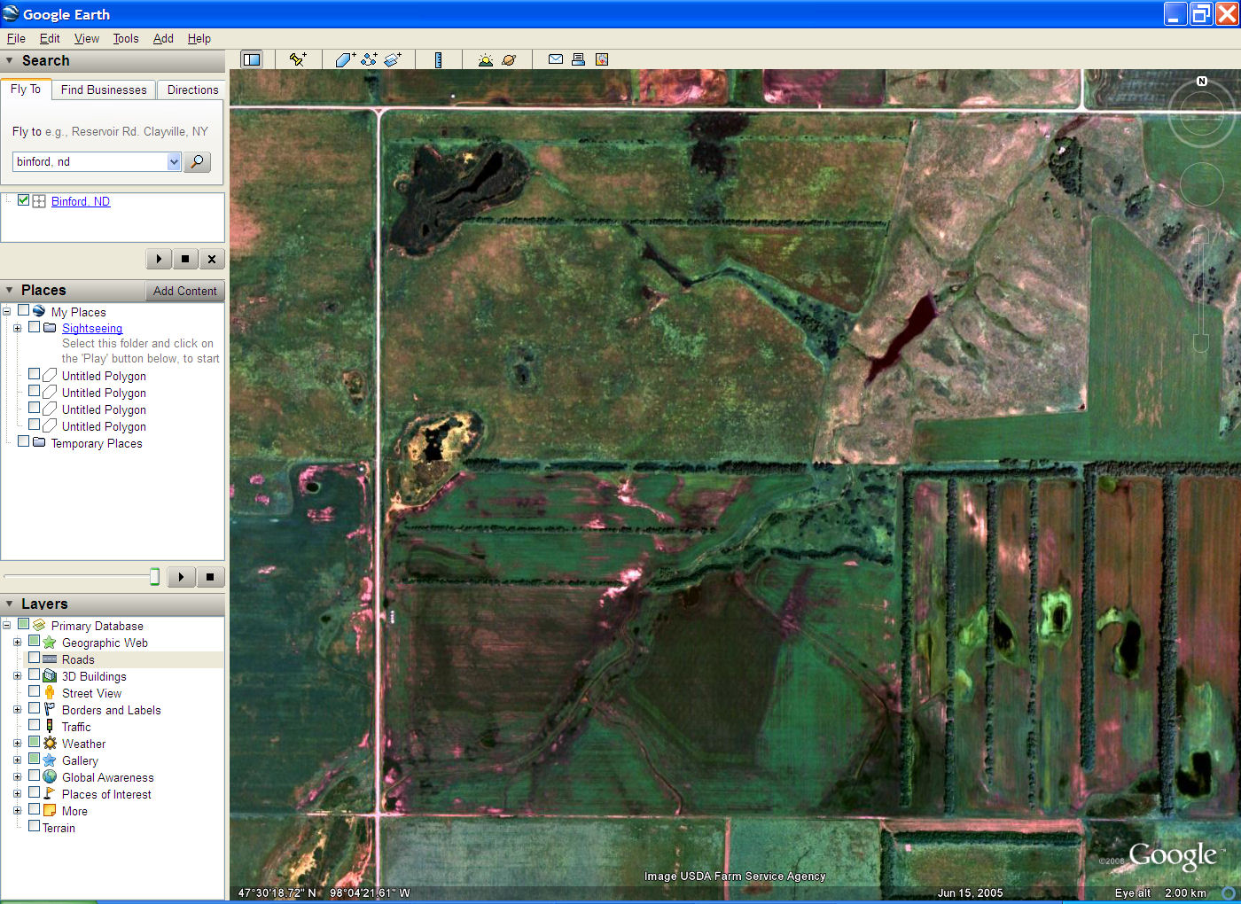Add a placemark with the pushpin icon

pos(298,59)
